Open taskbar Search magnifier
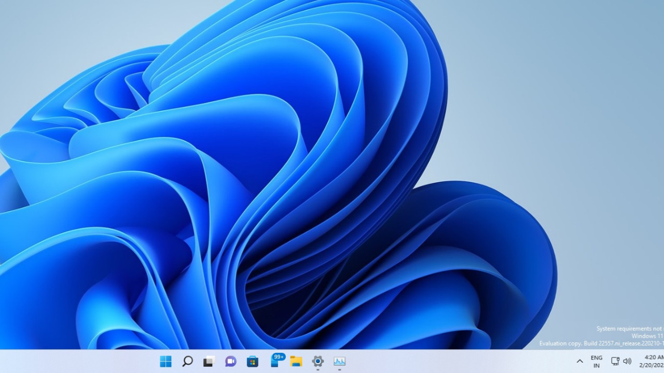 [187, 361]
